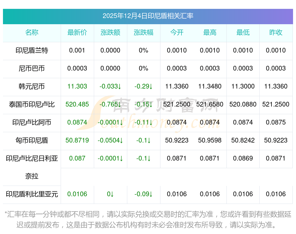Click the title 2025年12月4日印尼盾相关汇率

pos(148,16)
